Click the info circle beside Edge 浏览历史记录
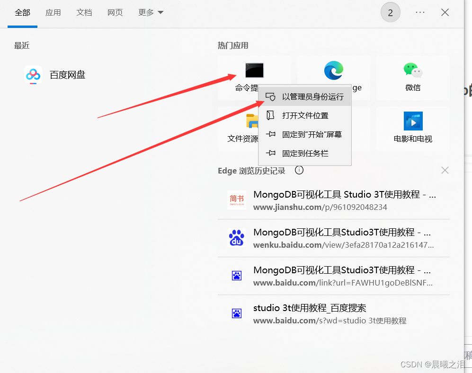This screenshot has width=472, height=373. 299,170
